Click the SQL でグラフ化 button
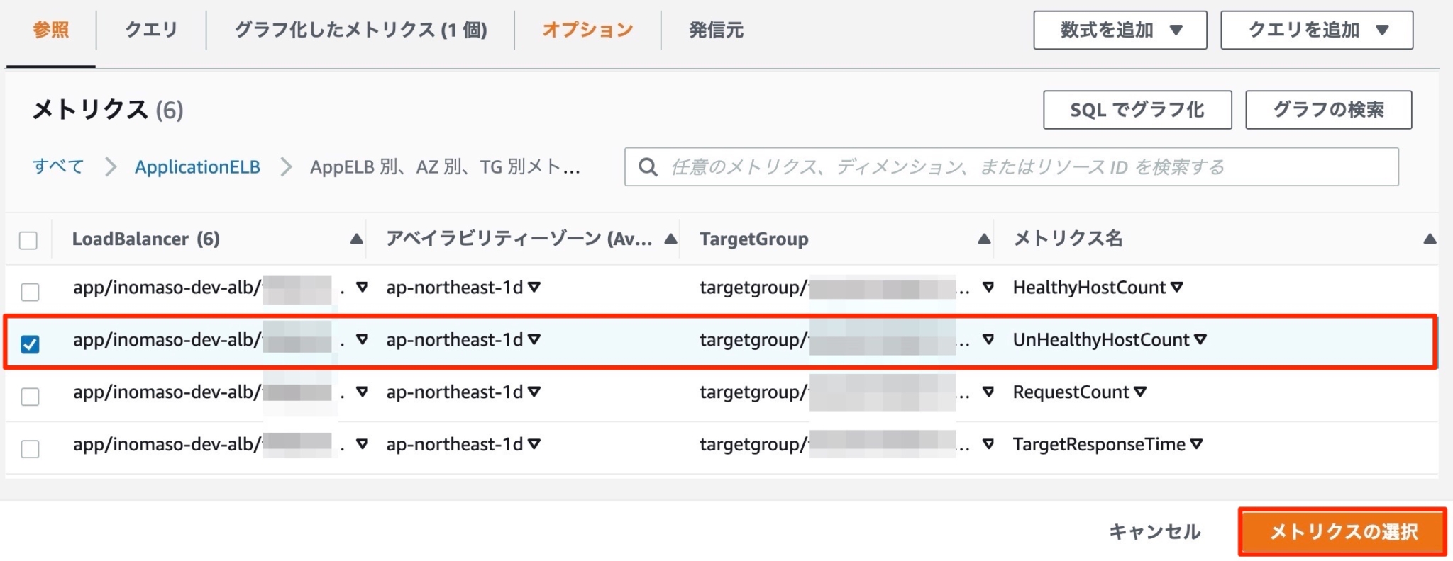This screenshot has width=1453, height=561. pyautogui.click(x=1137, y=109)
